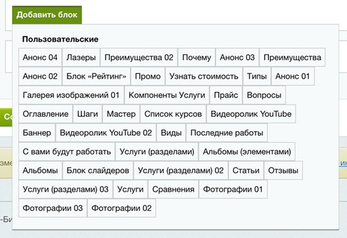Select the «Анонс 04» block

coord(40,58)
